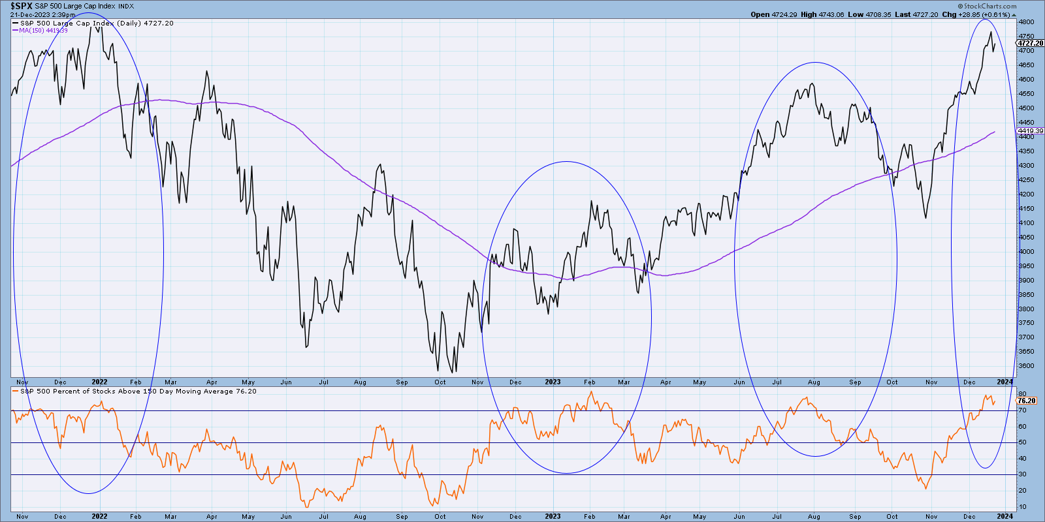The width and height of the screenshot is (1045, 522).
Task: Click the purple MA(150) legend marker
Action: (15, 31)
